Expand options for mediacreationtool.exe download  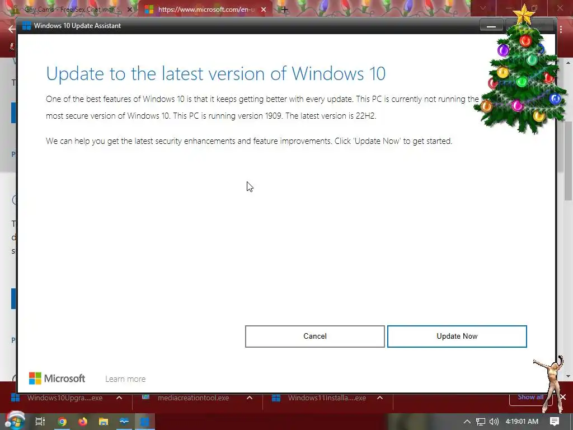250,398
